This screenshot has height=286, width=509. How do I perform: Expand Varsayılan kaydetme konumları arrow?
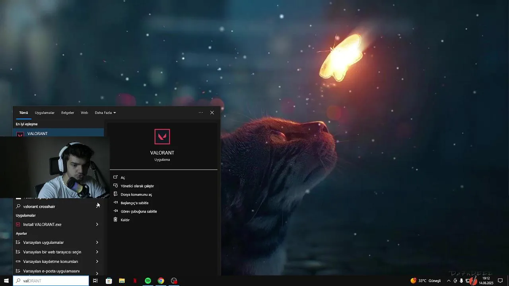click(x=97, y=261)
